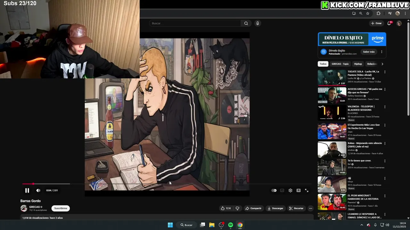410x230 pixels.
Task: Toggle the subtitles button in the player
Action: click(x=282, y=190)
